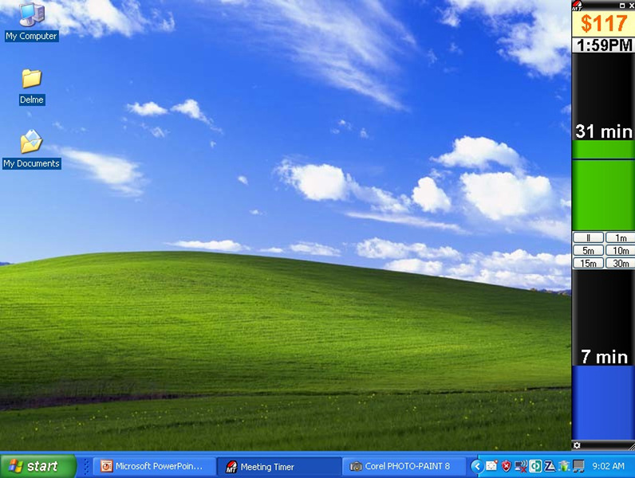The height and width of the screenshot is (478, 635).
Task: Click the 7 min elapsed label
Action: pyautogui.click(x=604, y=357)
